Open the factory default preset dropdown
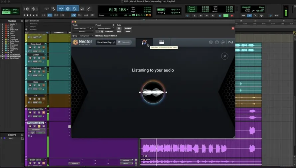This screenshot has width=296, height=168. [105, 28]
